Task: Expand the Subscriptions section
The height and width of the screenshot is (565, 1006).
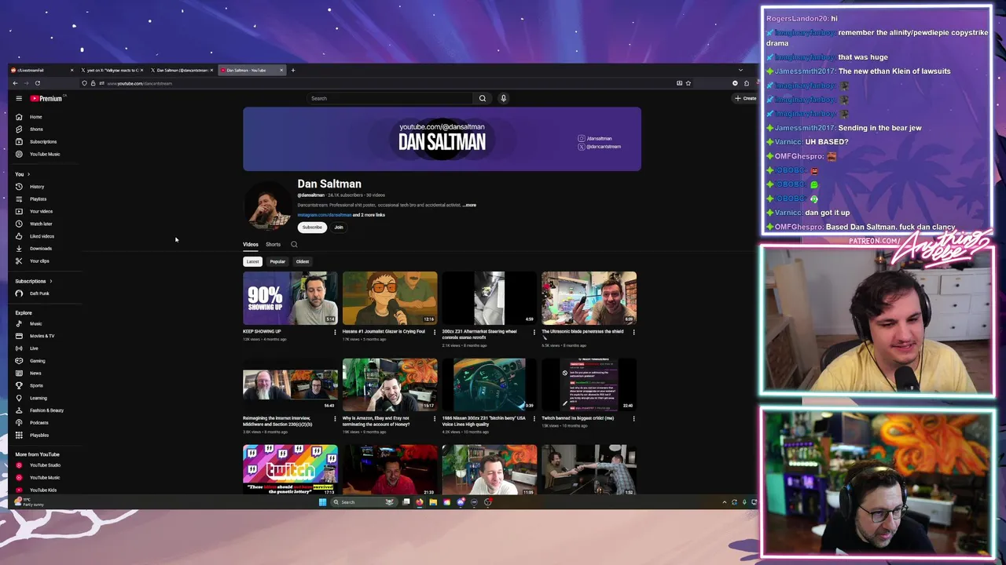Action: tap(34, 281)
